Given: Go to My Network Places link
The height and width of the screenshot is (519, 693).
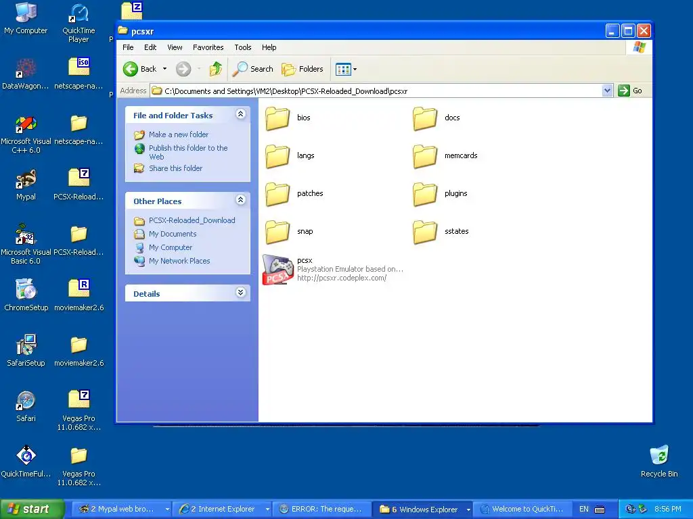Looking at the screenshot, I should tap(179, 261).
